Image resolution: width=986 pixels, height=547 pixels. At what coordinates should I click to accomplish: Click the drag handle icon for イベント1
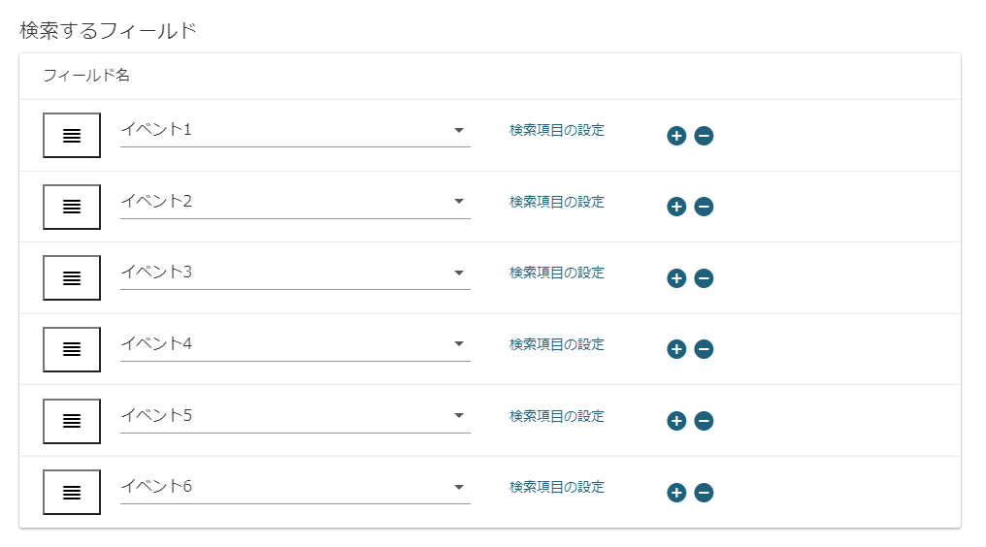[72, 136]
